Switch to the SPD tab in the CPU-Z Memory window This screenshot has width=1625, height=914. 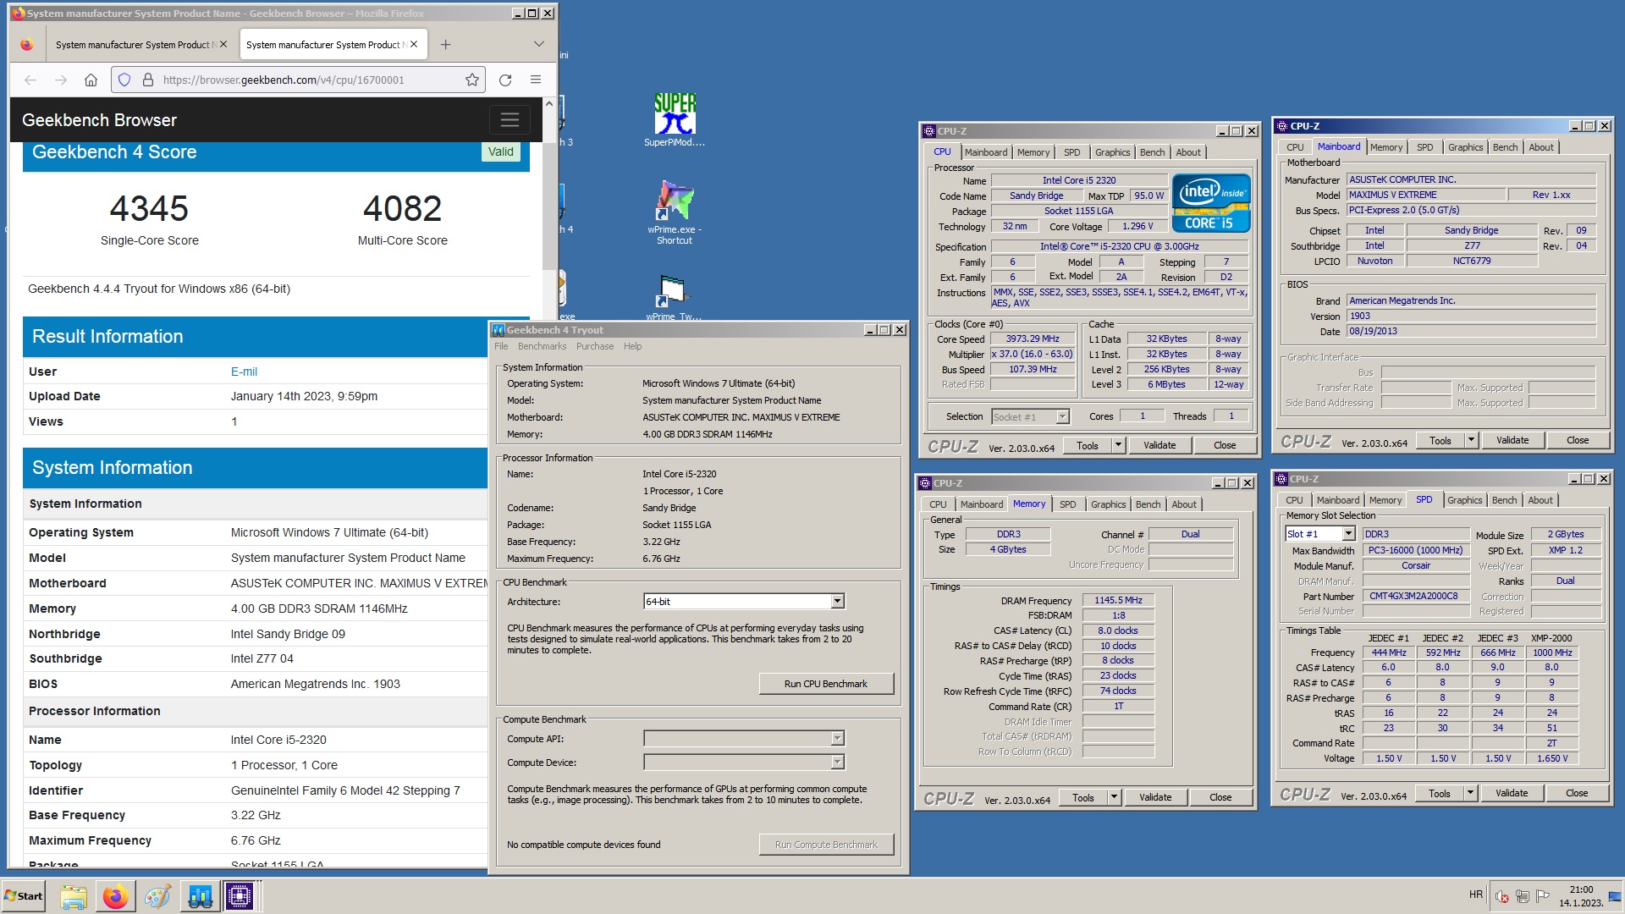click(x=1068, y=504)
